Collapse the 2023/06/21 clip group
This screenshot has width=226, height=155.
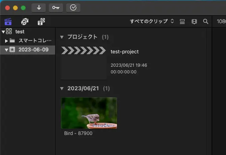[62, 89]
